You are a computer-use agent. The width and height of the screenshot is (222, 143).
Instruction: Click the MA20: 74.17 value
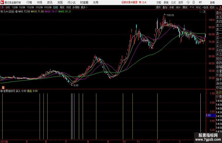pyautogui.click(x=51, y=12)
